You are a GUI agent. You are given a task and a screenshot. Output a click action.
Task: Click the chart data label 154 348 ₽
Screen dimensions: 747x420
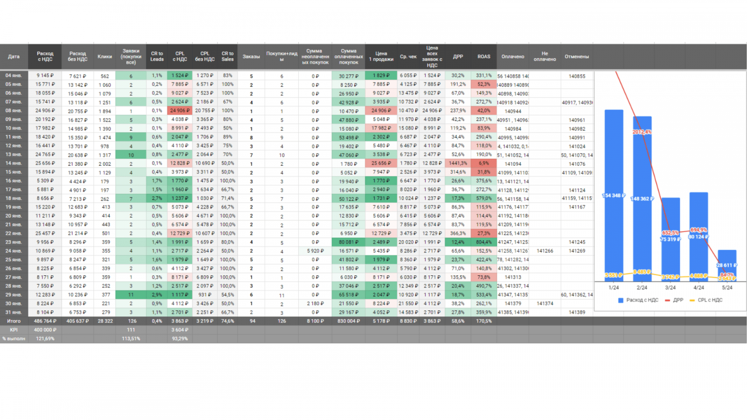(613, 196)
